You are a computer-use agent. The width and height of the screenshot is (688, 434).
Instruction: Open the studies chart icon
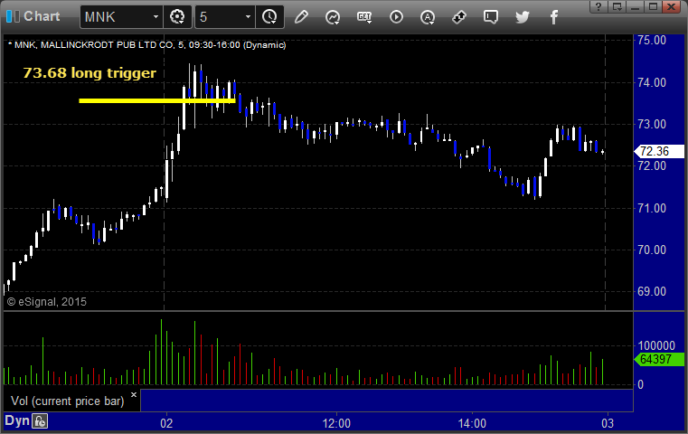click(x=333, y=17)
